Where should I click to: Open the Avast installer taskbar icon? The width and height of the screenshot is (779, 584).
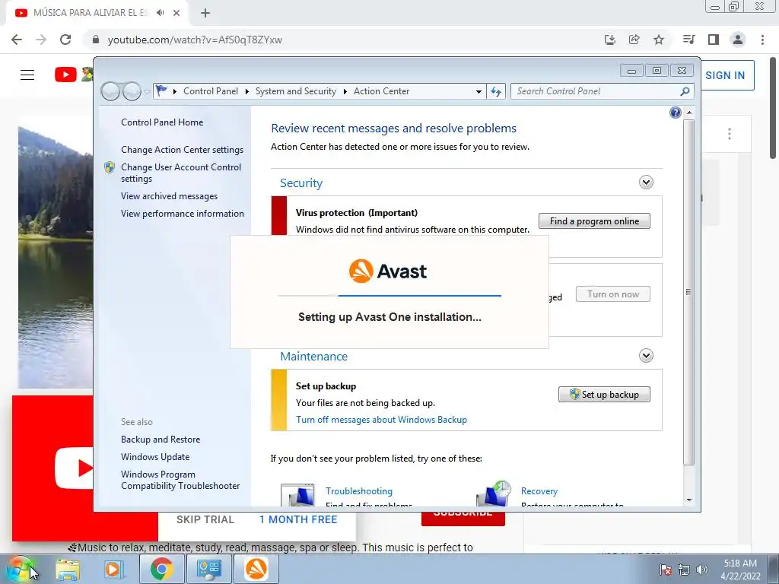(x=256, y=569)
